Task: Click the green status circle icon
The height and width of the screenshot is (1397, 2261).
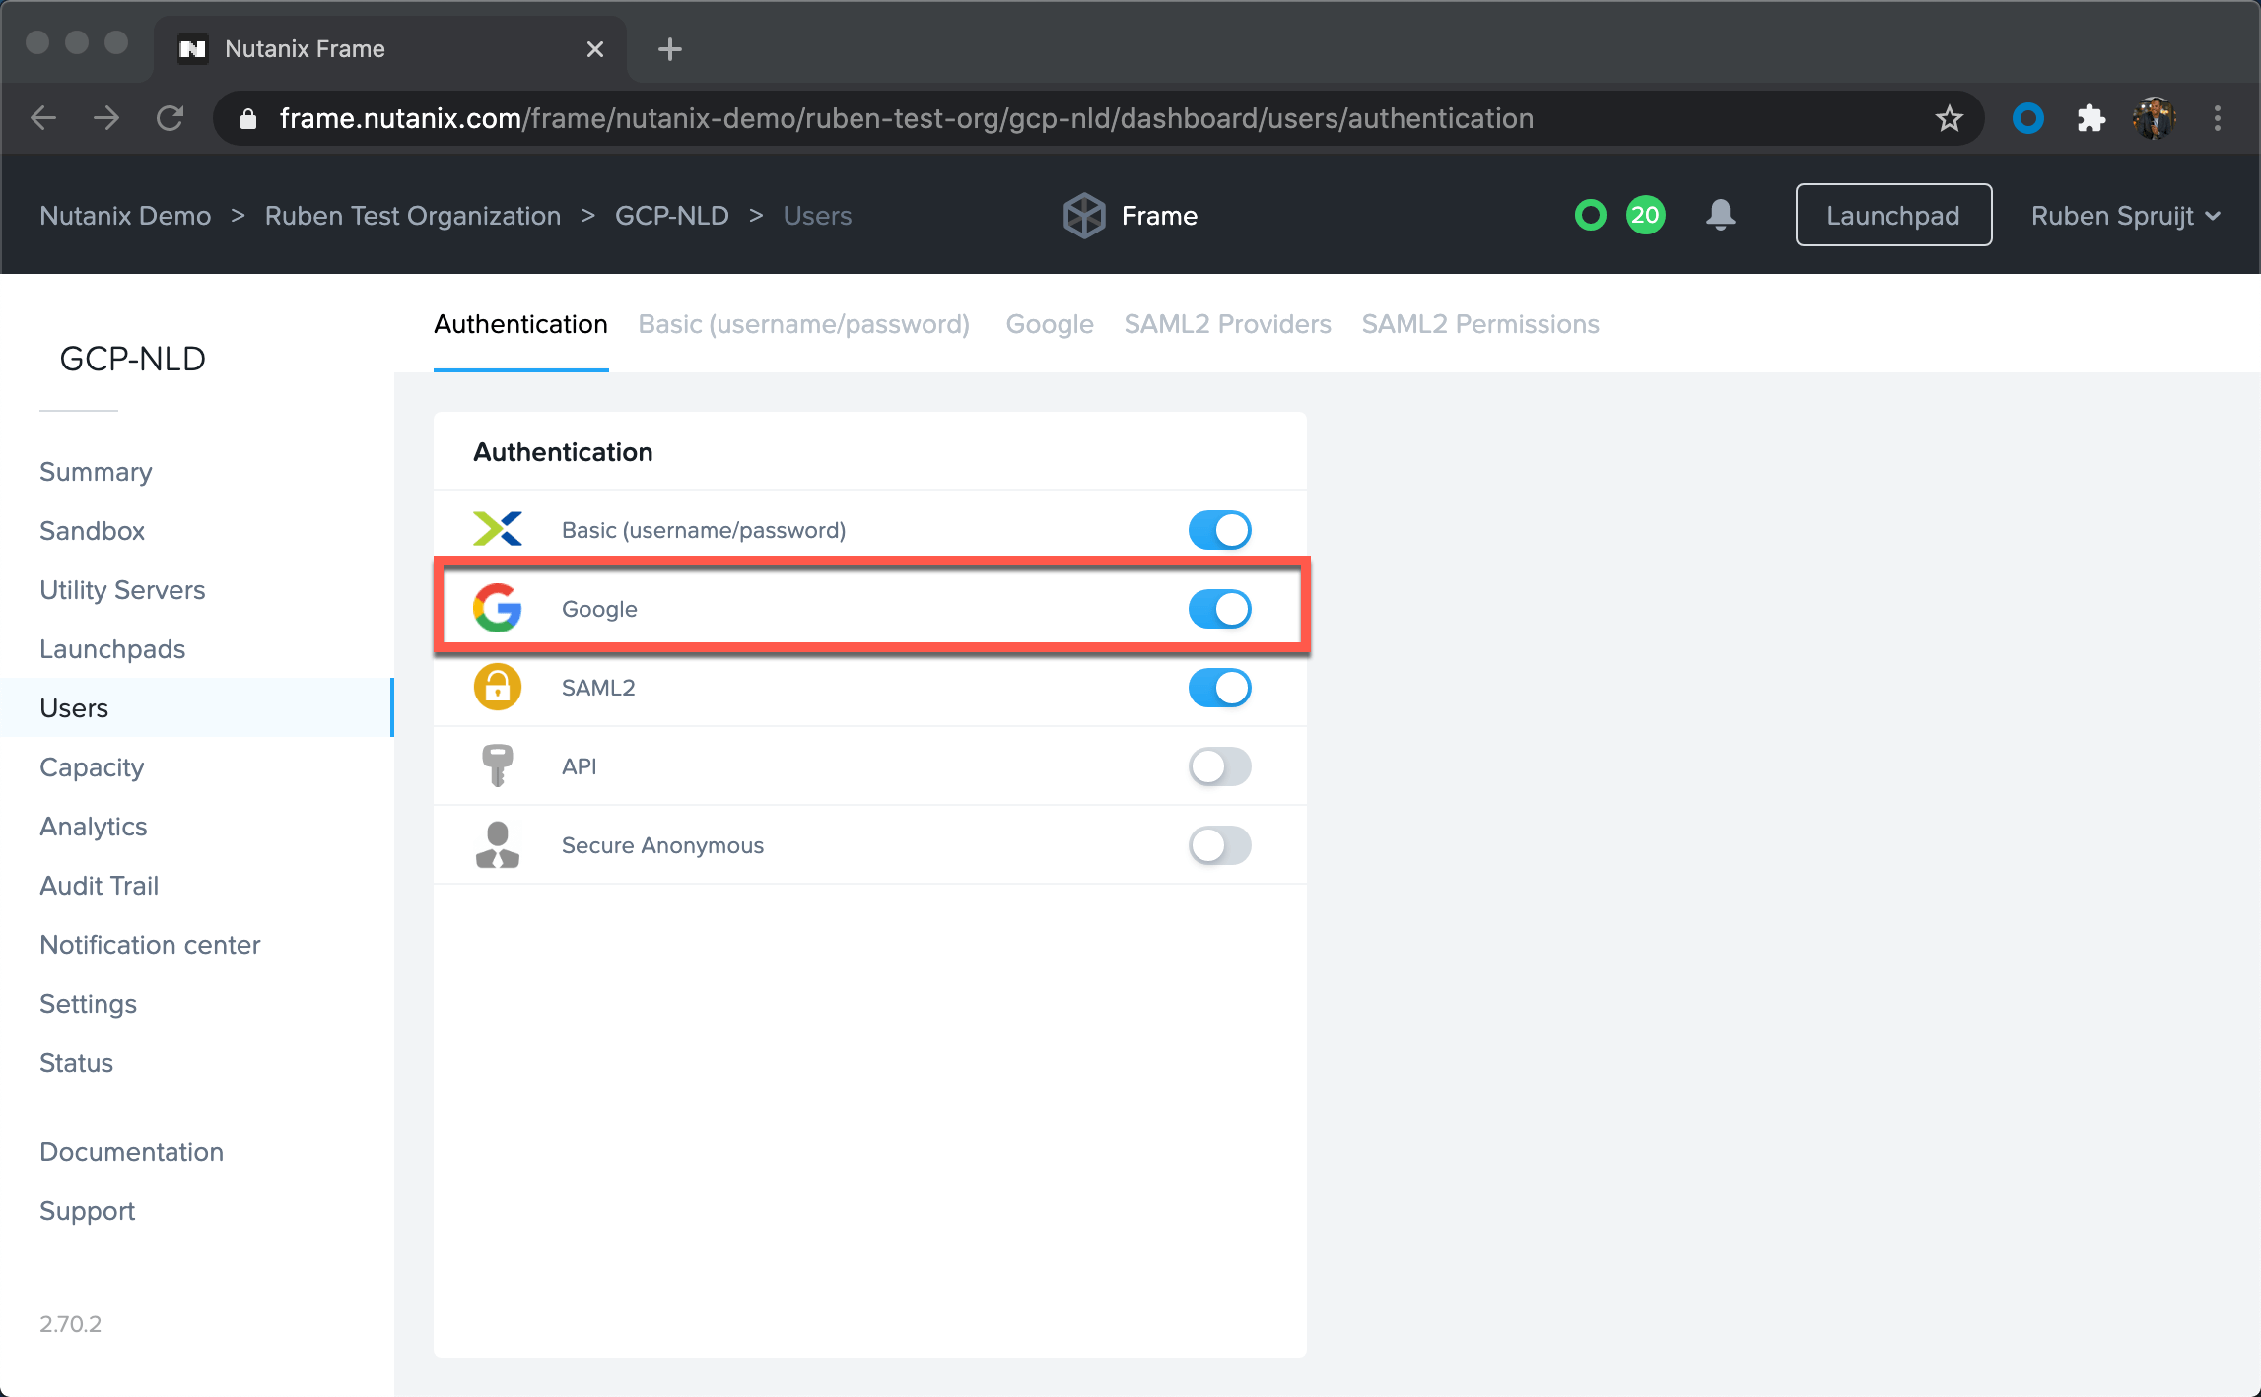Action: pyautogui.click(x=1590, y=215)
